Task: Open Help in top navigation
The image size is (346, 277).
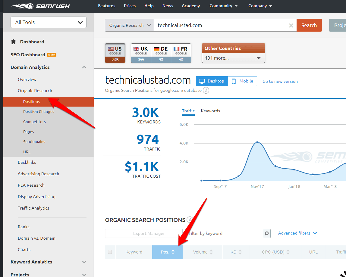Action: pyautogui.click(x=149, y=6)
